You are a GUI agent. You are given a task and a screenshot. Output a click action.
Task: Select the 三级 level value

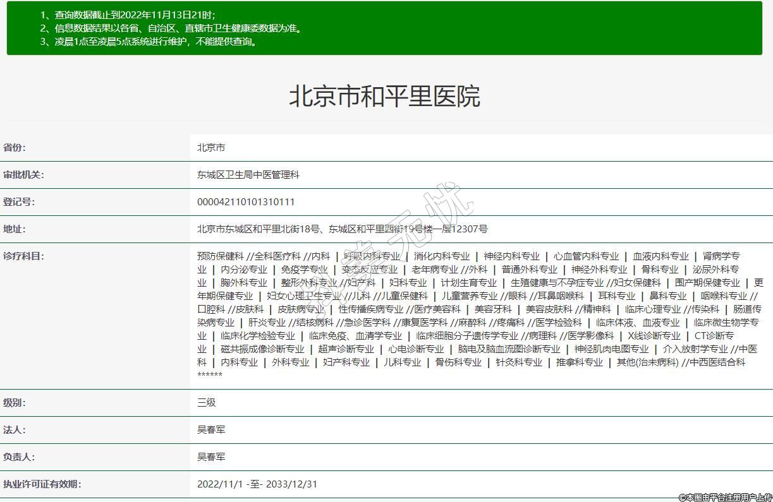click(207, 403)
